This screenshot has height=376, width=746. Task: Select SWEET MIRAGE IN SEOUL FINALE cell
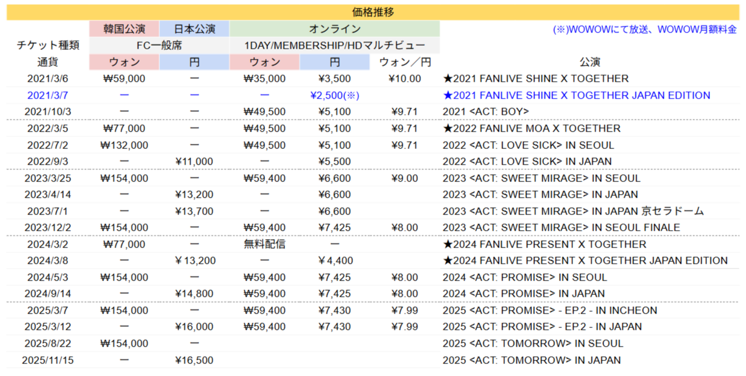tap(561, 228)
